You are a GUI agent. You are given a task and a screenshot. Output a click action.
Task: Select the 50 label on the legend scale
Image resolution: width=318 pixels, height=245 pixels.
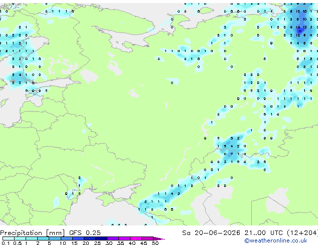coord(155,243)
